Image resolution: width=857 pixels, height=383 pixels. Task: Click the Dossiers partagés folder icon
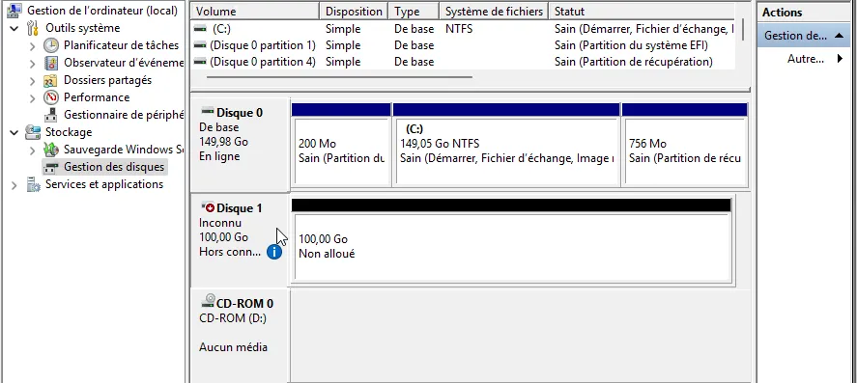pos(51,80)
